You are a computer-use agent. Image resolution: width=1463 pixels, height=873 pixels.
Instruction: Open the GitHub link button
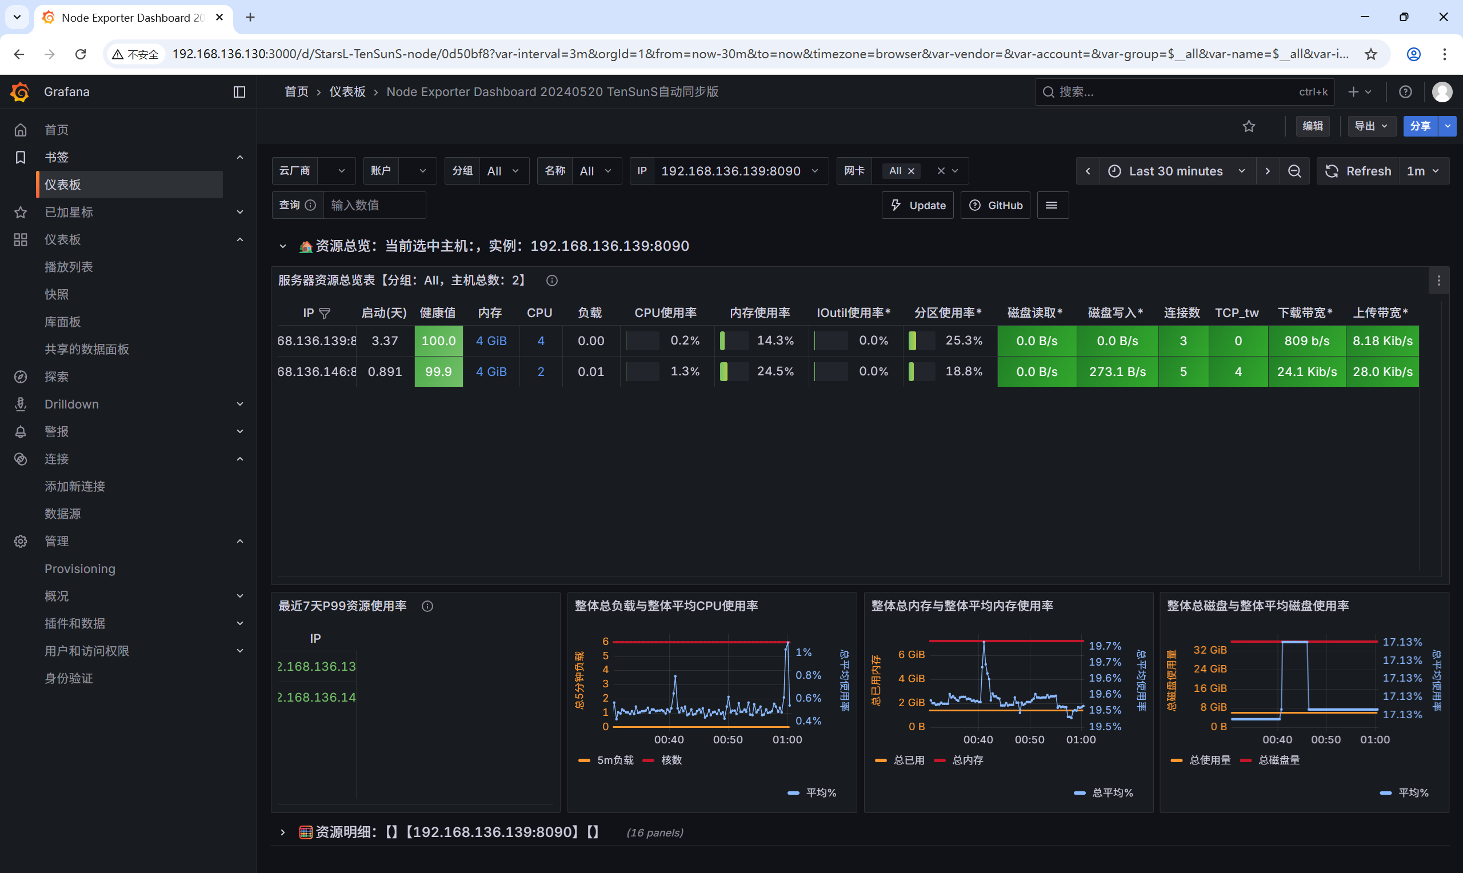point(996,205)
